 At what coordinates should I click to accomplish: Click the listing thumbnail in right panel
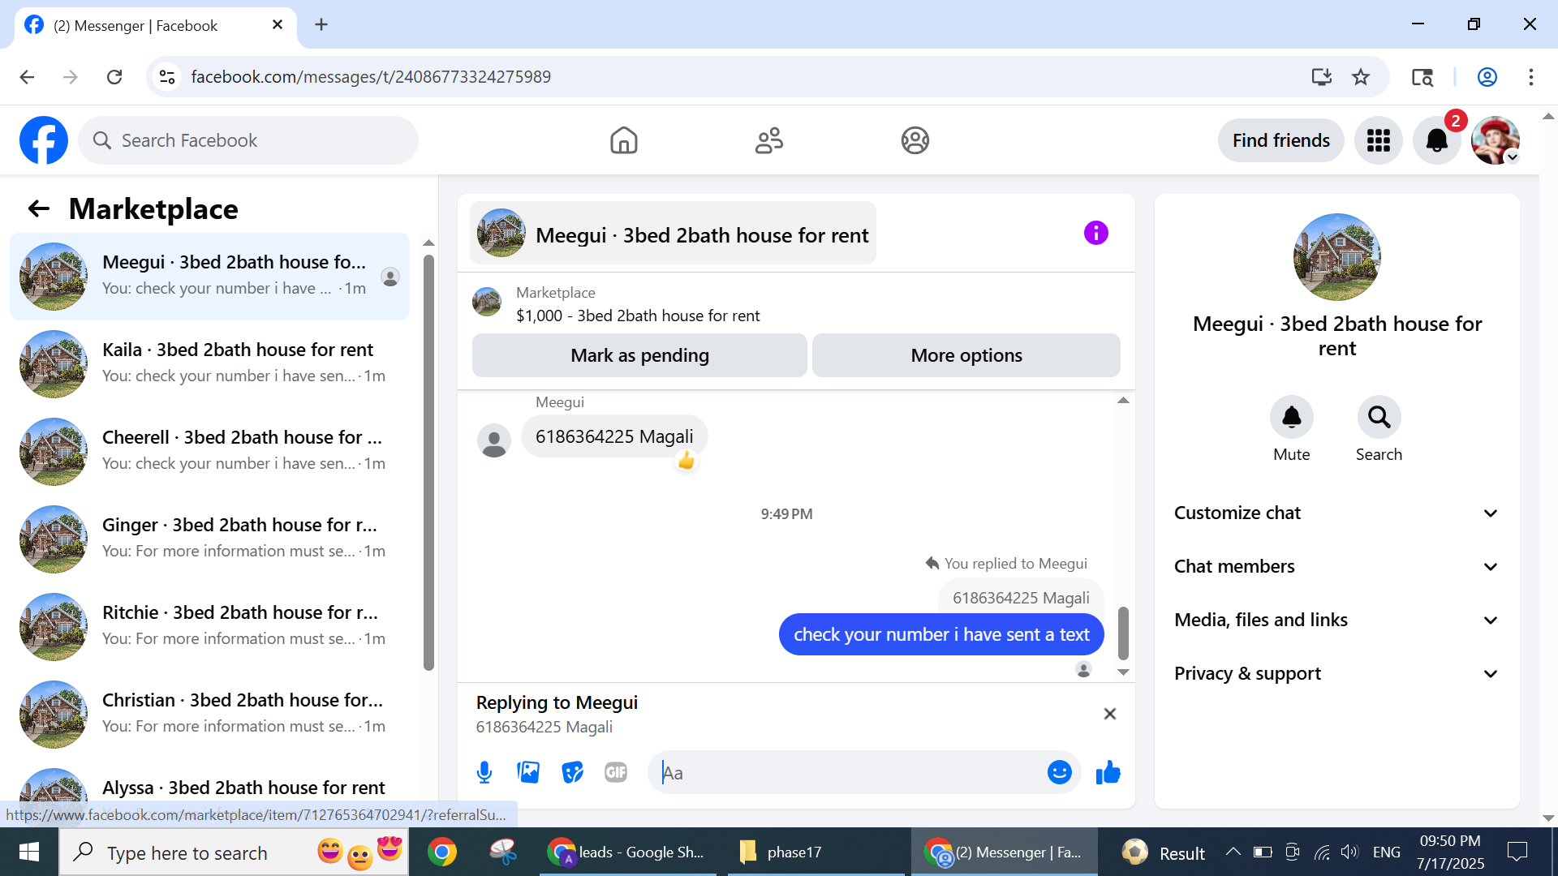point(1336,257)
